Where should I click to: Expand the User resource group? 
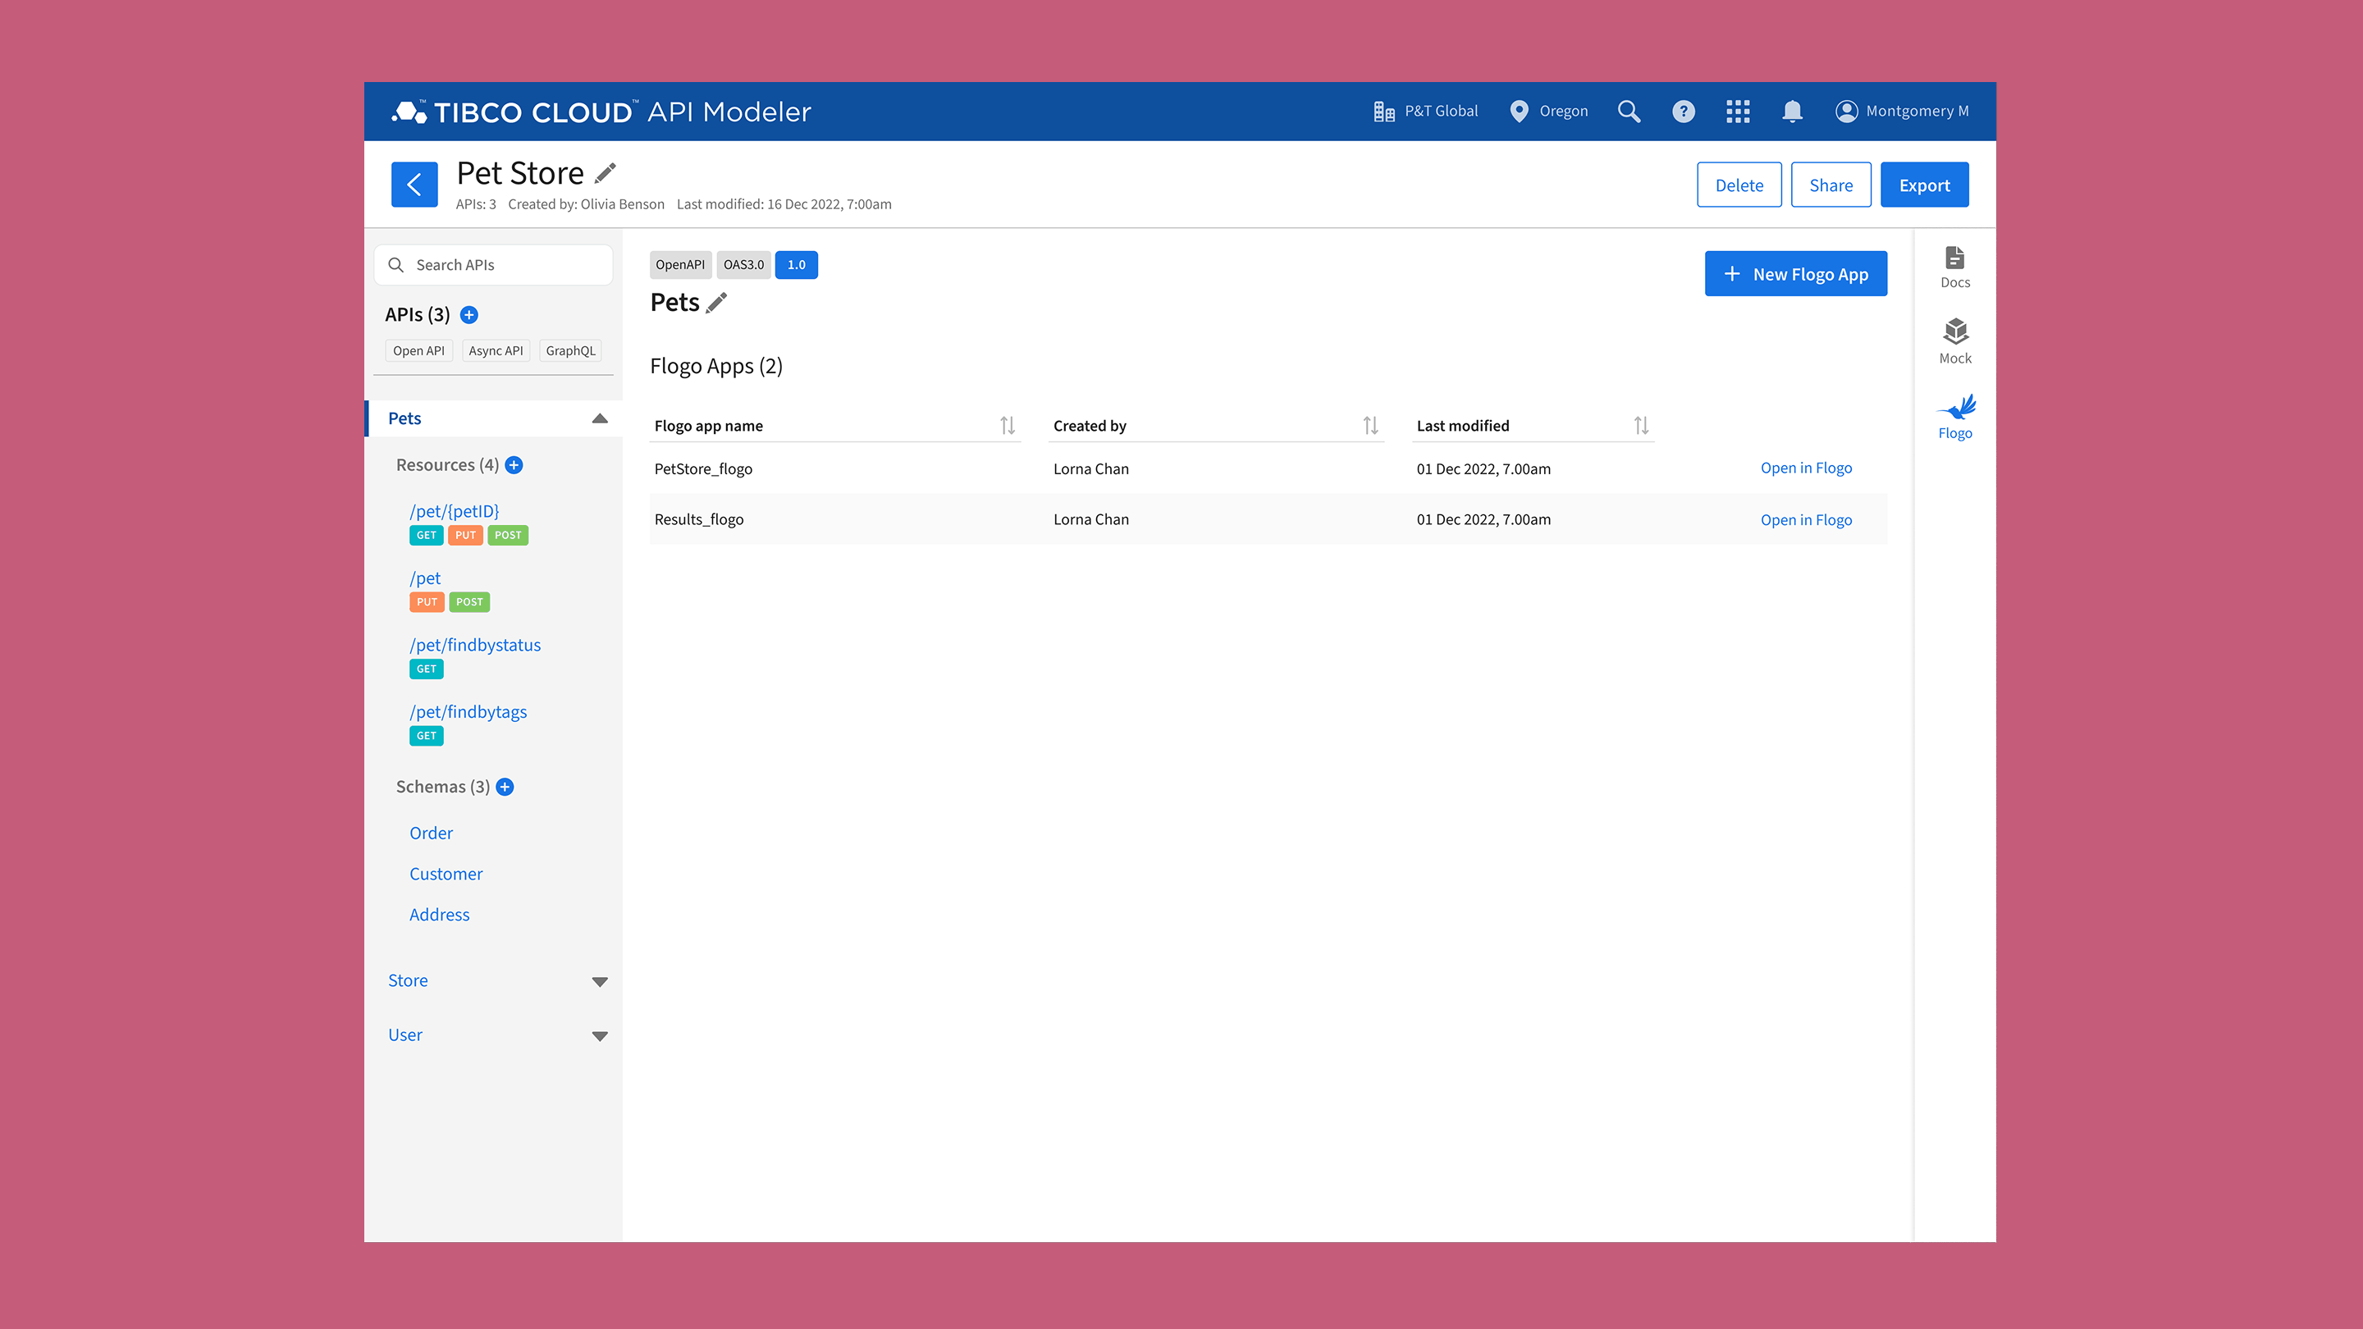[x=600, y=1034]
